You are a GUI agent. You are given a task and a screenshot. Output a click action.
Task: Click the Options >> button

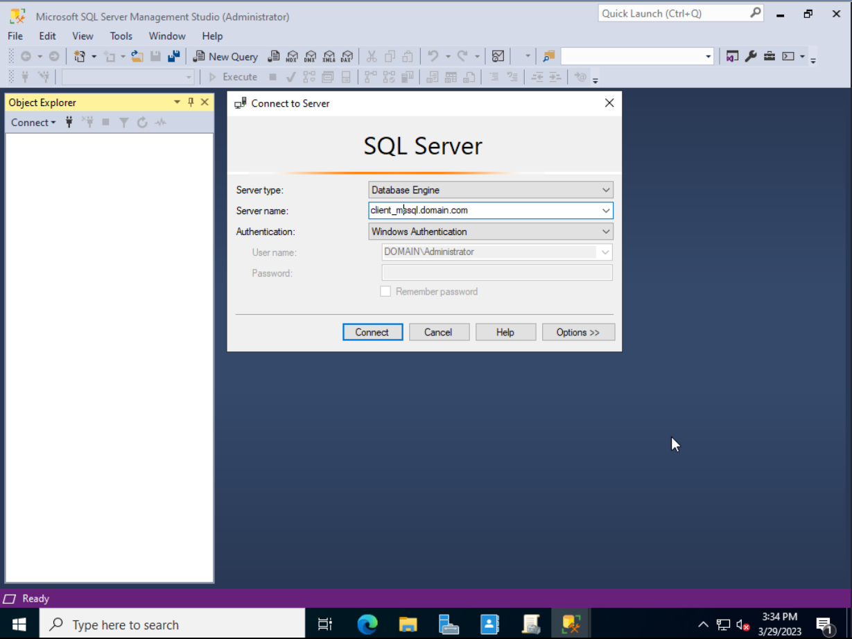(x=578, y=333)
